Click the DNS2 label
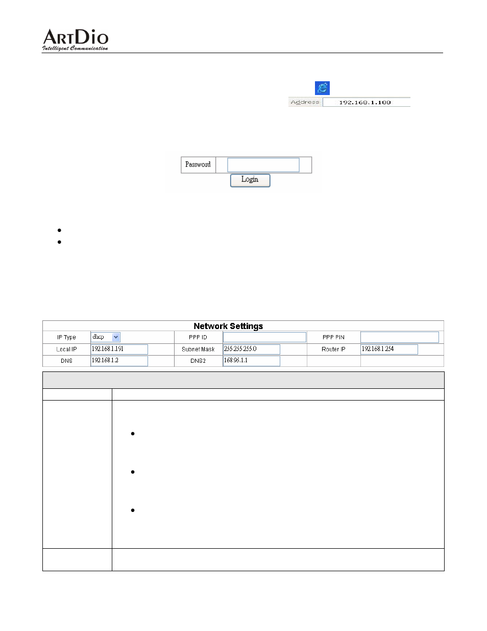 (x=198, y=361)
